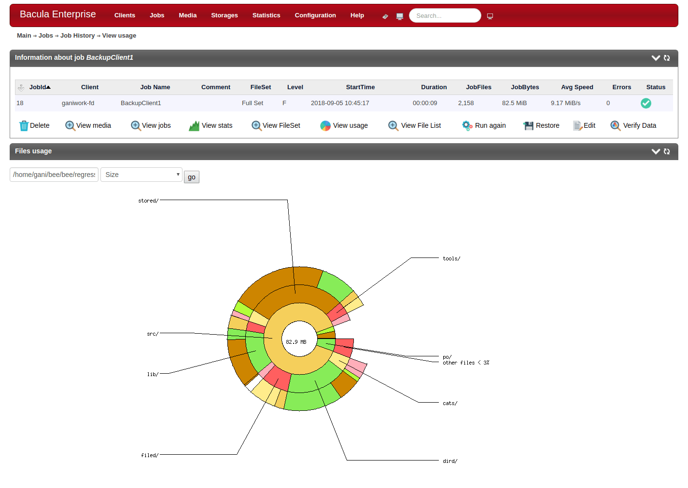The height and width of the screenshot is (488, 688).
Task: Open the Size dropdown
Action: [141, 175]
